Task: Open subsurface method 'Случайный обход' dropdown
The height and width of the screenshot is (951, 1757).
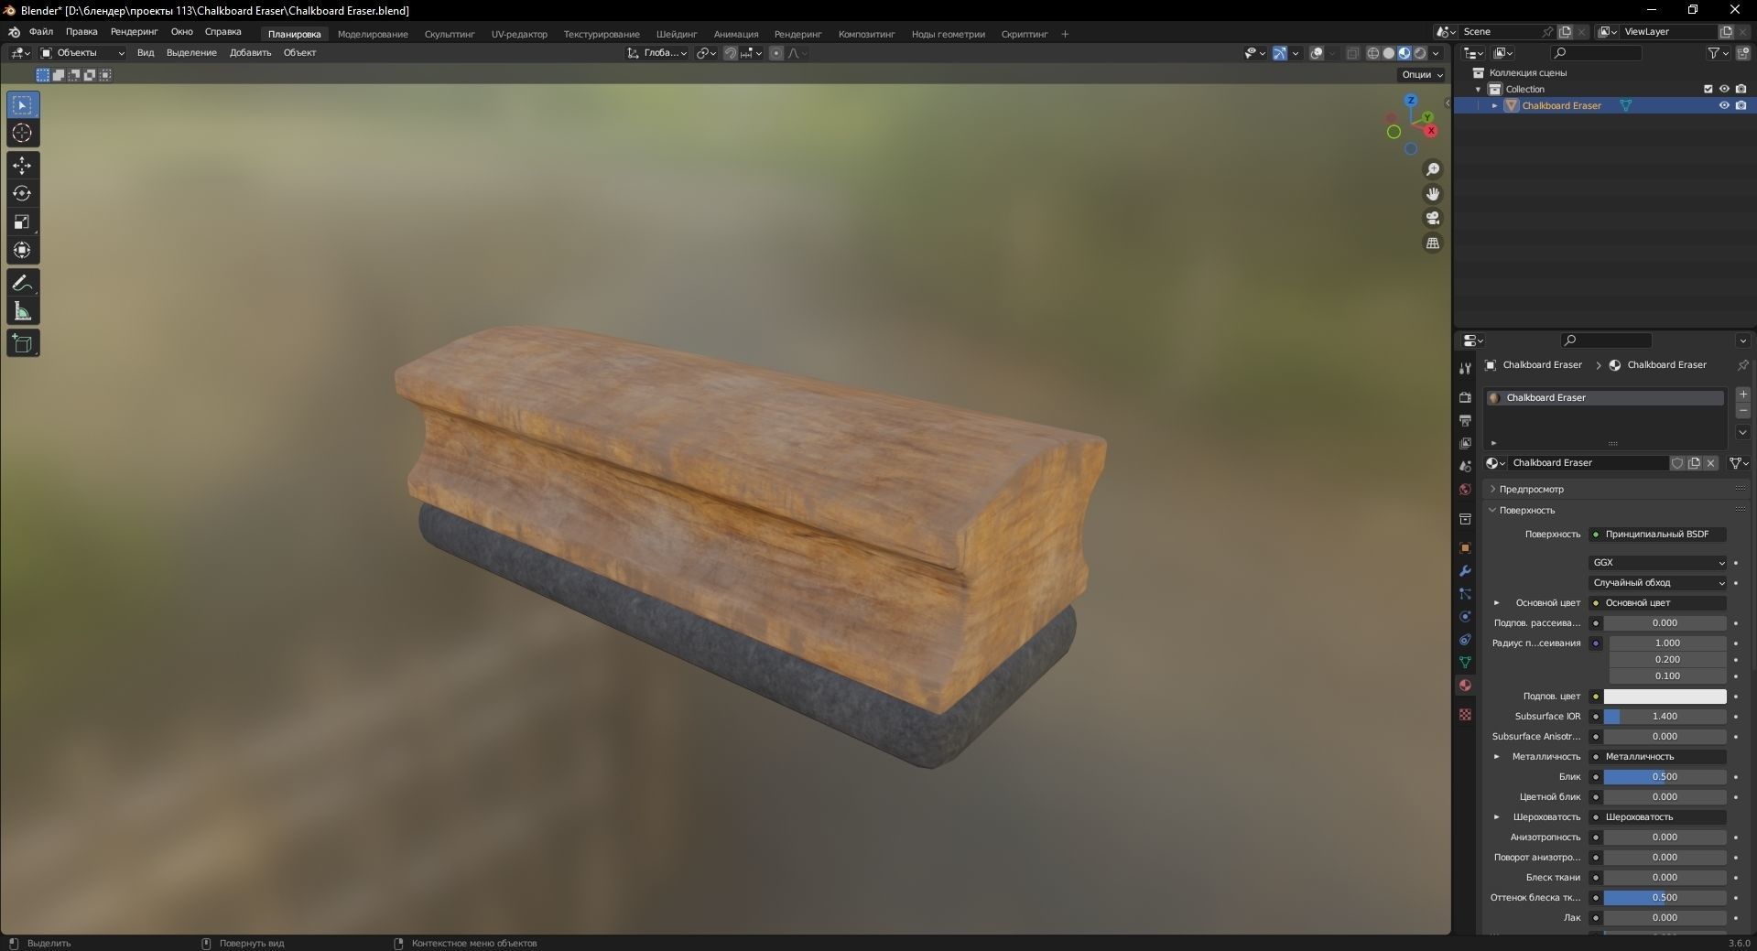Action: tap(1657, 583)
